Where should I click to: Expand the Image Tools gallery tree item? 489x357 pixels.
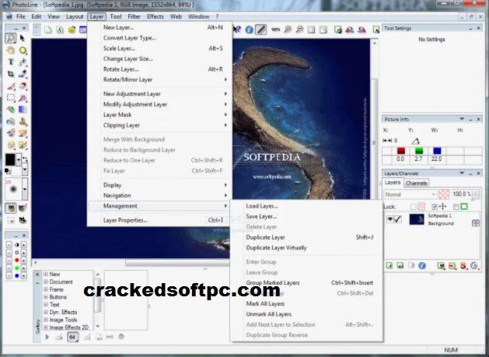46,320
